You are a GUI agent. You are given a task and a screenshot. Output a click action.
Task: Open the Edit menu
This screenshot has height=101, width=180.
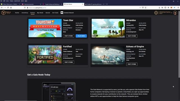tap(4, 1)
